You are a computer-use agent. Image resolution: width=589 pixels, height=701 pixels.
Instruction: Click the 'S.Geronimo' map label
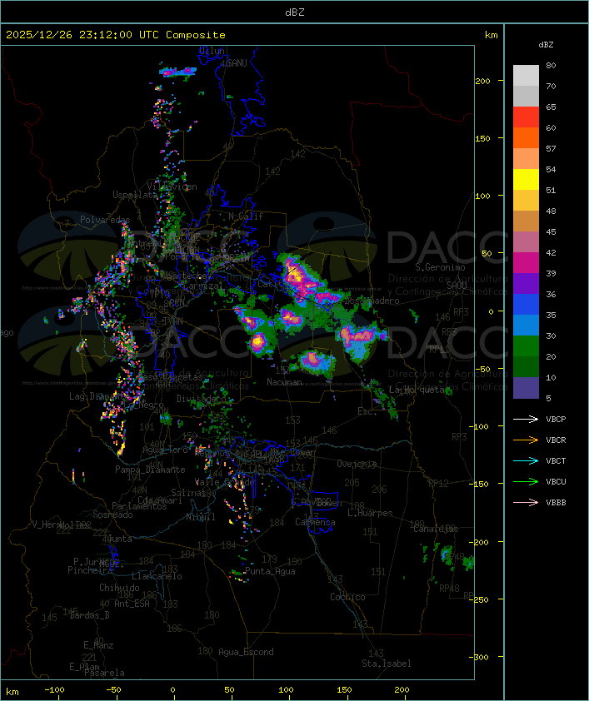point(440,267)
